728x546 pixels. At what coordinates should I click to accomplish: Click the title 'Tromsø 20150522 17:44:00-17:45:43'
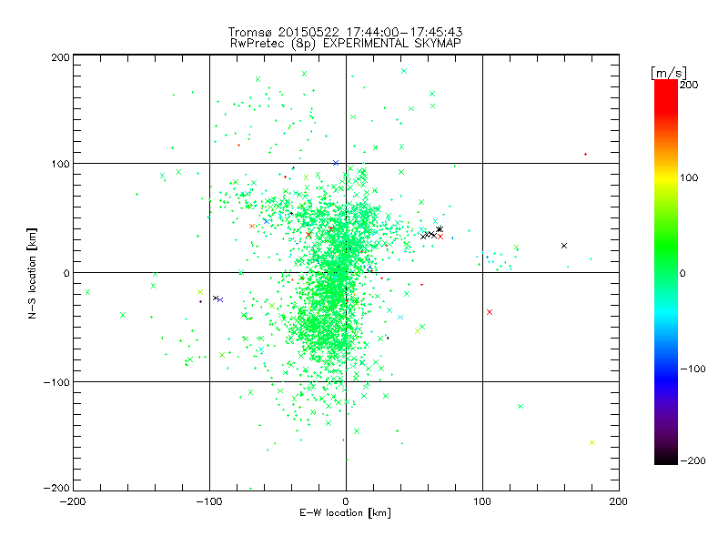345,32
